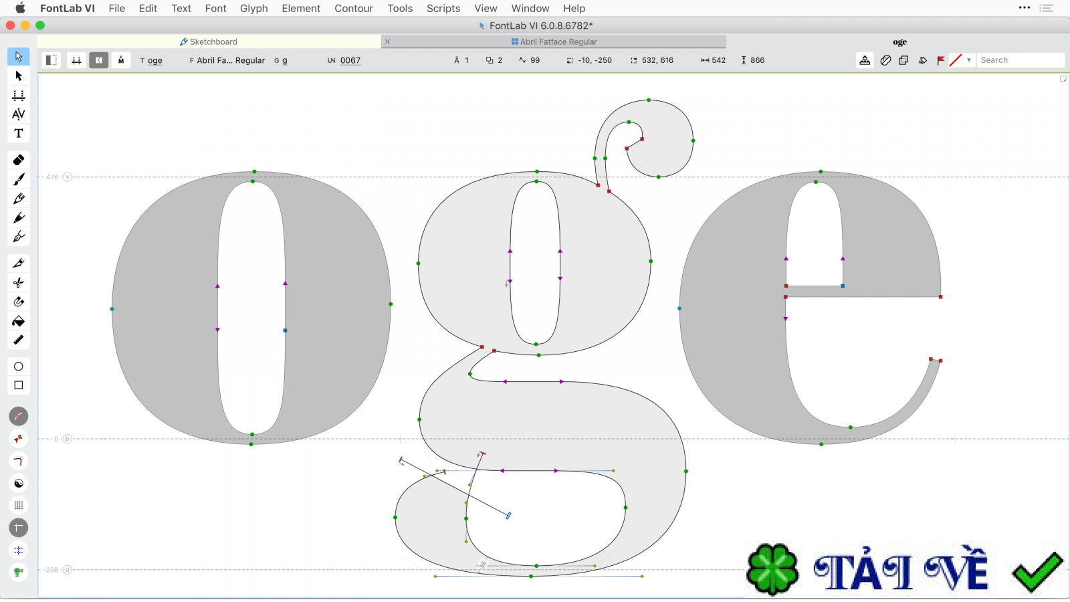Toggle the metrics table panel in the toolbar
This screenshot has width=1070, height=602.
[76, 60]
